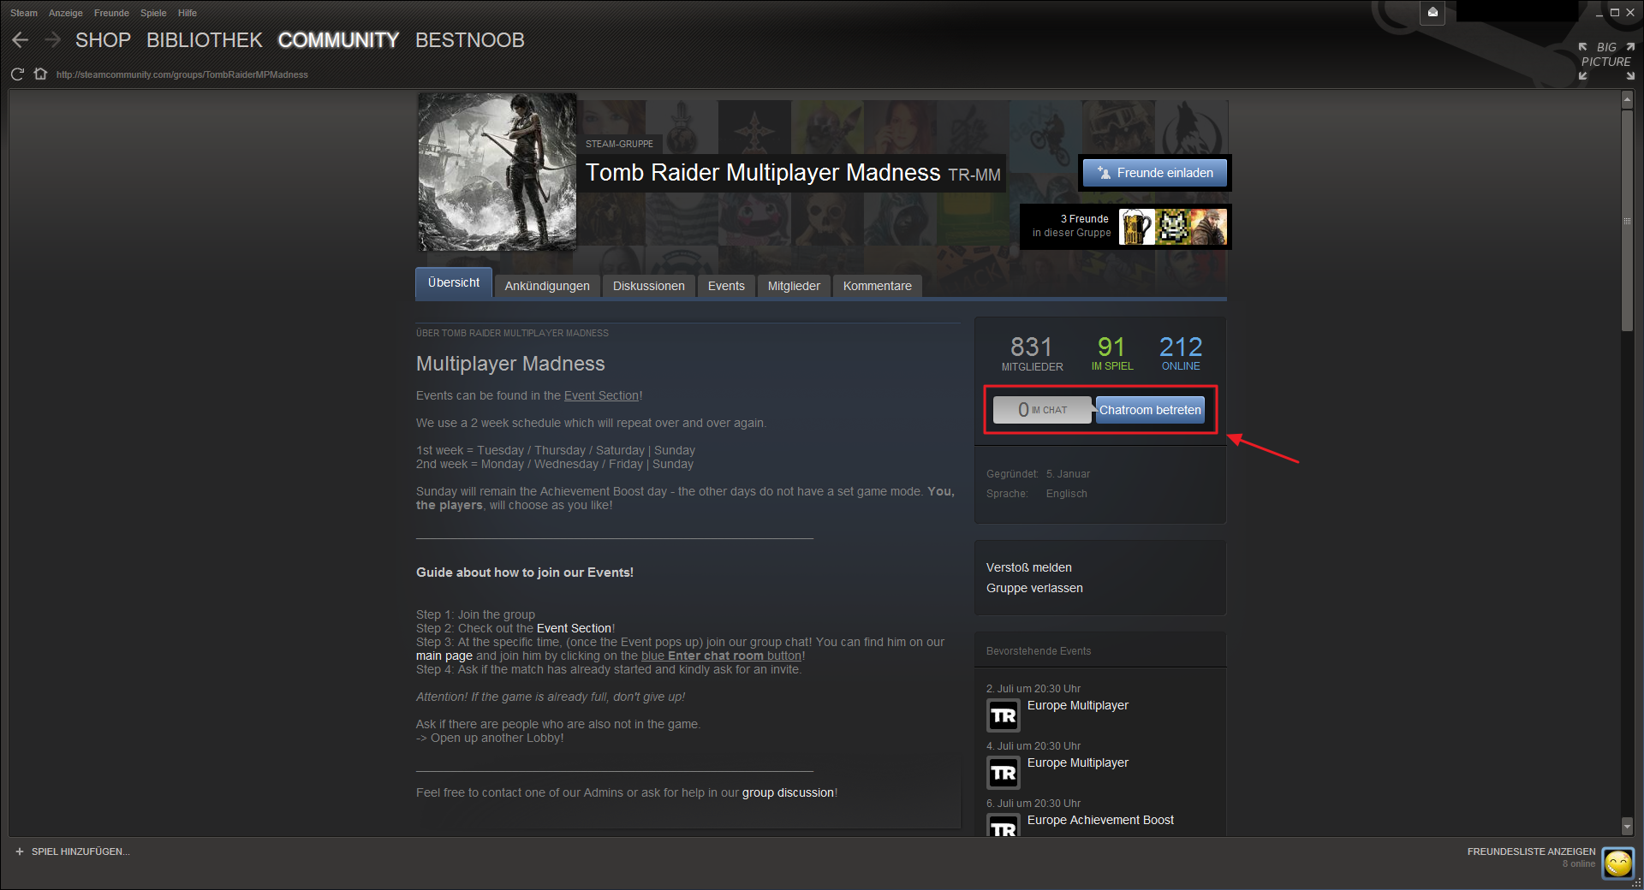The image size is (1644, 890).
Task: Click the 831 Mitglieder count
Action: tap(1033, 353)
